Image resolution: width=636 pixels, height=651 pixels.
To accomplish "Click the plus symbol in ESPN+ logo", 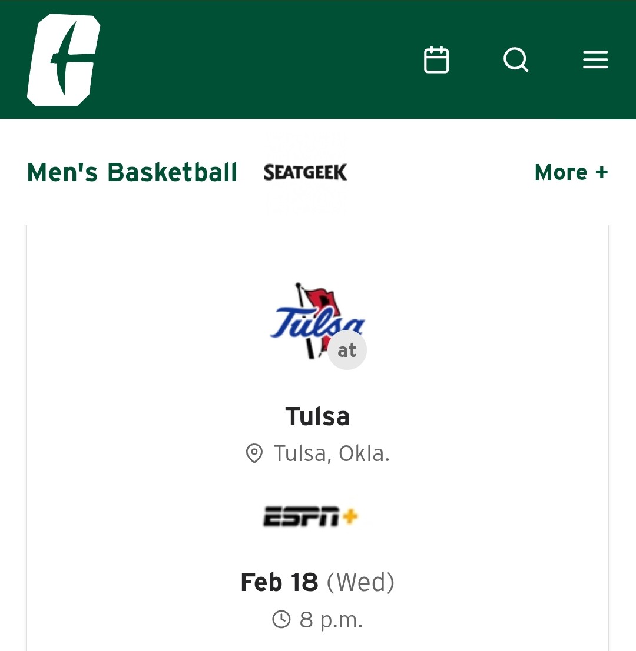I will (350, 516).
